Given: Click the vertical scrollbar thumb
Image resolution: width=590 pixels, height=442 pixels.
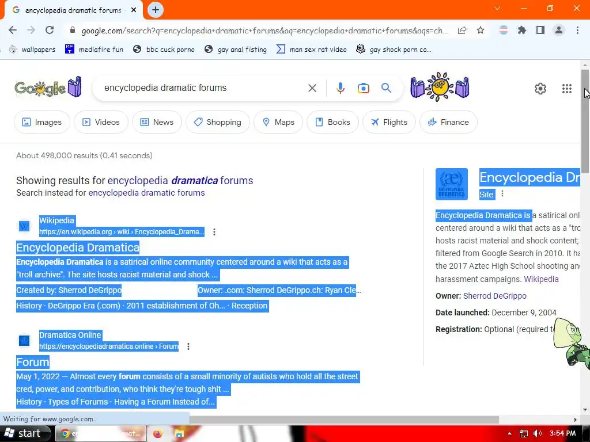Looking at the screenshot, I should pos(585,120).
